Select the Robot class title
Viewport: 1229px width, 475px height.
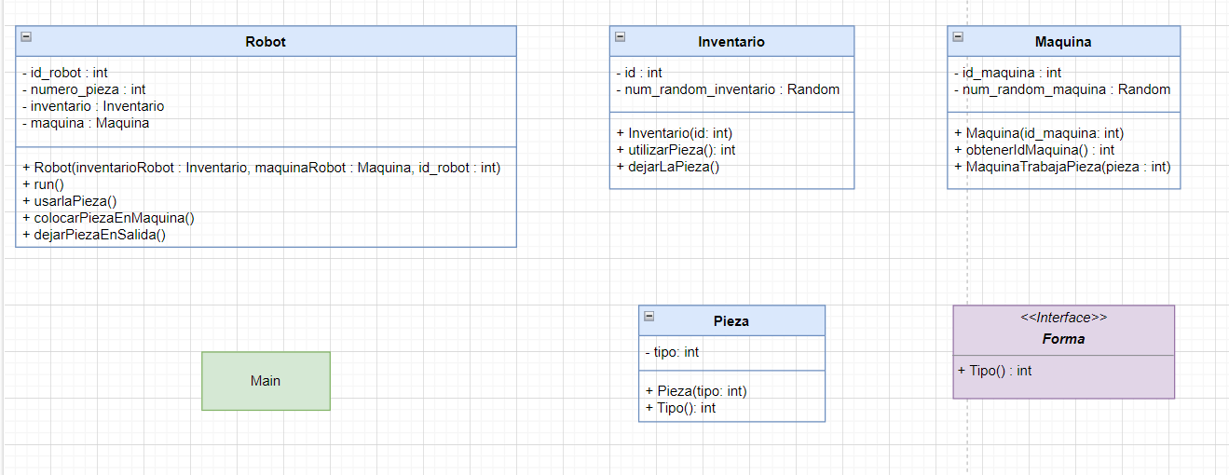[x=266, y=42]
